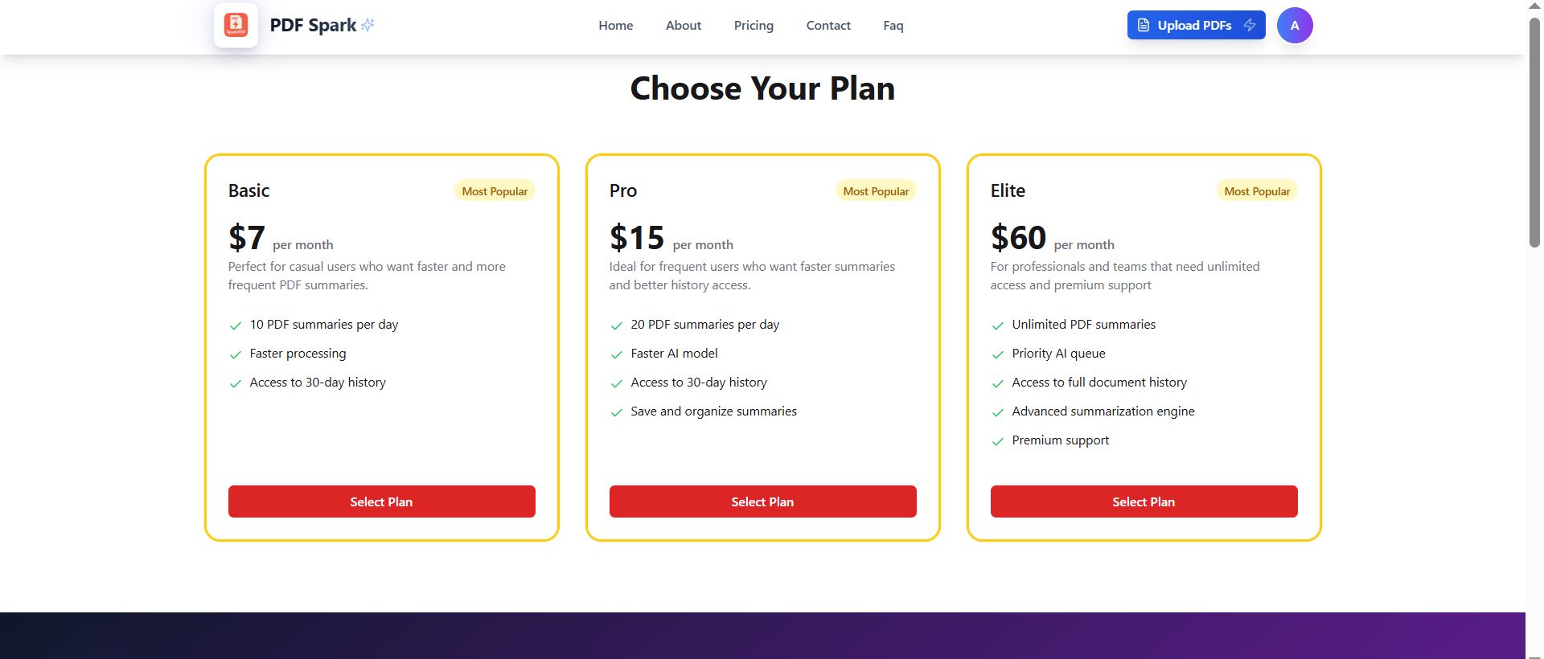This screenshot has width=1544, height=659.
Task: Open the user avatar 'A' menu
Action: click(1294, 25)
